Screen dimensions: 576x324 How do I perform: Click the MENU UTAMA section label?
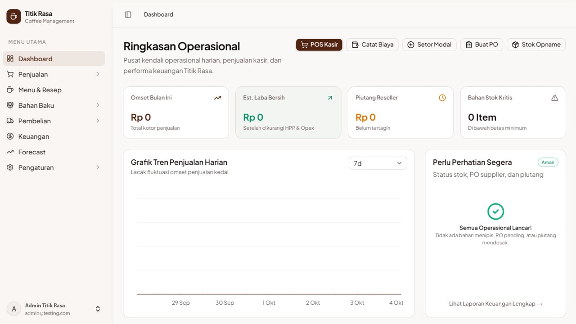point(27,42)
